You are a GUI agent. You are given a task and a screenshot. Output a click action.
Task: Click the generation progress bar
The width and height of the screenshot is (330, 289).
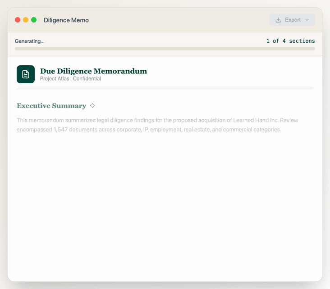coord(165,49)
